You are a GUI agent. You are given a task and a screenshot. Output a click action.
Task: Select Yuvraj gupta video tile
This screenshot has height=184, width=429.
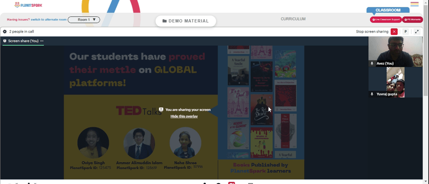pos(396,82)
